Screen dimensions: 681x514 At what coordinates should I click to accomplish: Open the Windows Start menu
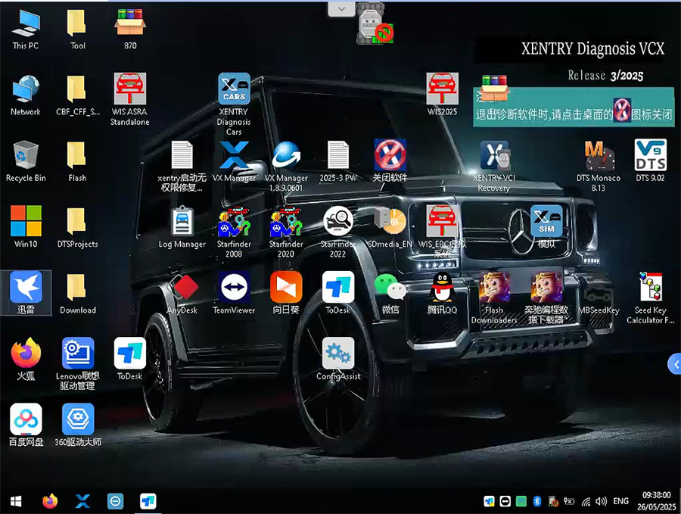[x=16, y=501]
